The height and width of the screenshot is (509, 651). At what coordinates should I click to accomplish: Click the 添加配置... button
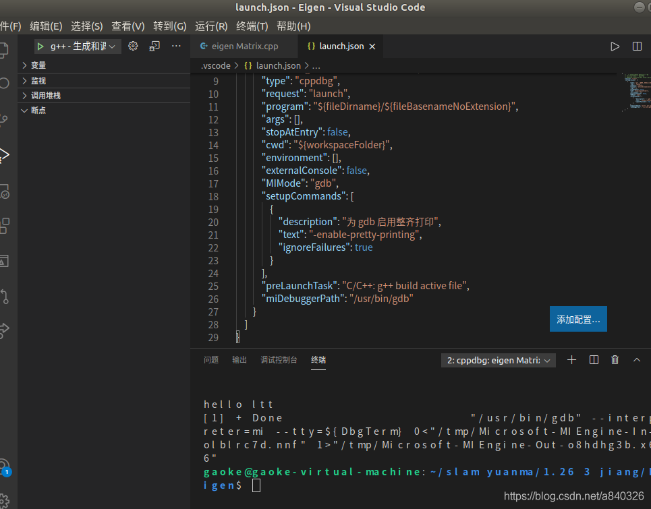(x=578, y=319)
